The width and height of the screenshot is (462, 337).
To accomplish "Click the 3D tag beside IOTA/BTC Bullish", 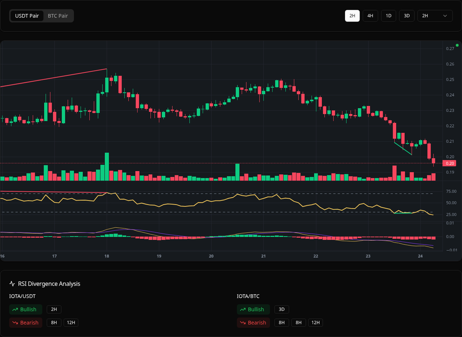I will click(281, 309).
